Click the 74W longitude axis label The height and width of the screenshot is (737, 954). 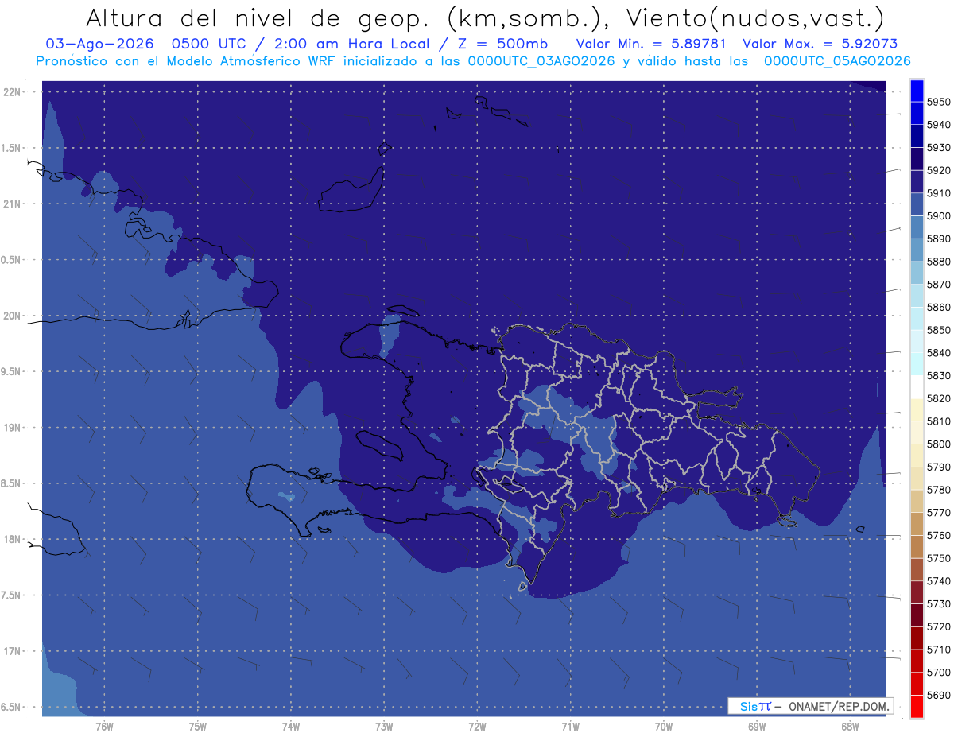pos(291,727)
